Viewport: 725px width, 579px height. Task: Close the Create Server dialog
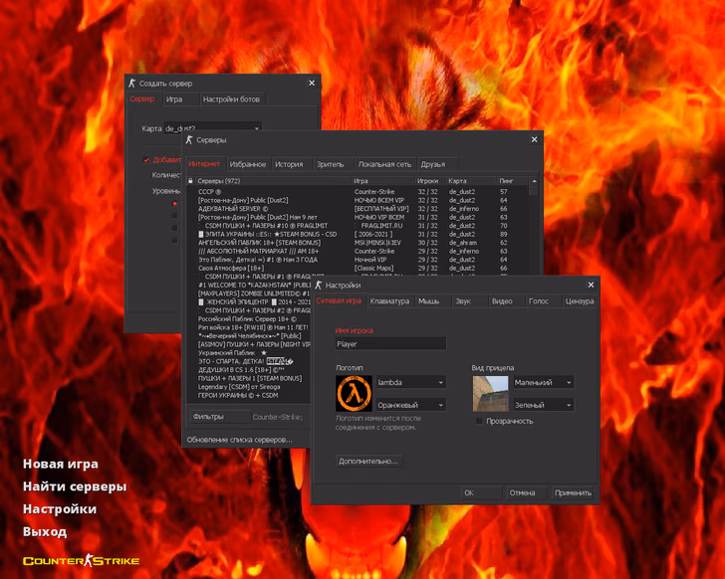312,84
